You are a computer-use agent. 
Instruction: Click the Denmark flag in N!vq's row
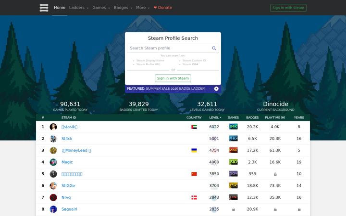[x=194, y=197]
